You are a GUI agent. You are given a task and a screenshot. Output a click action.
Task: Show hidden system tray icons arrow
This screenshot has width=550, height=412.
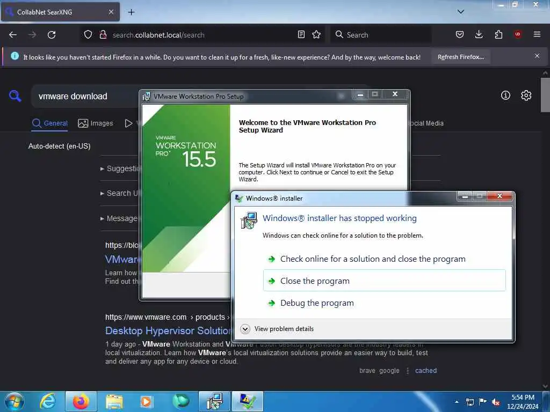457,402
